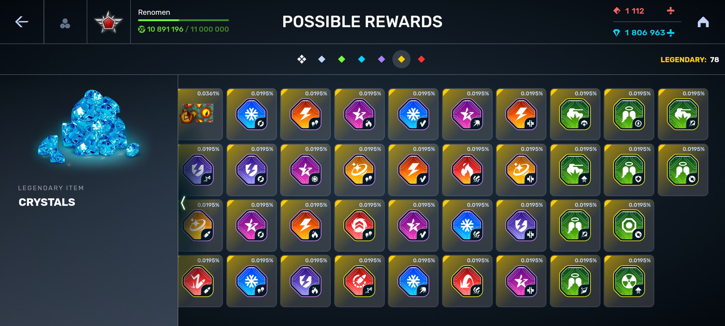Buy crystals with the blue plus icon
725x326 pixels.
671,33
